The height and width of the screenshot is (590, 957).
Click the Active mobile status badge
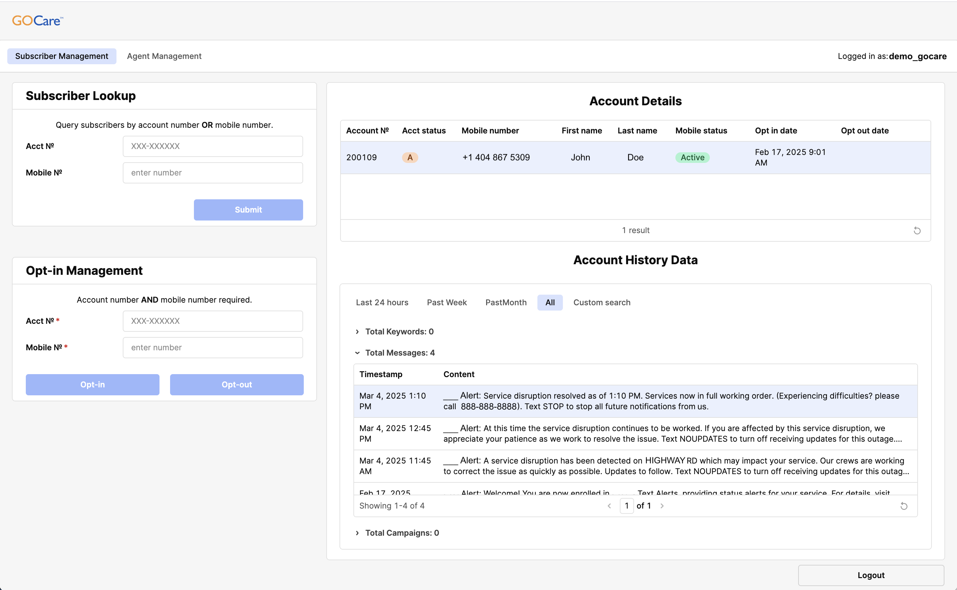(692, 158)
